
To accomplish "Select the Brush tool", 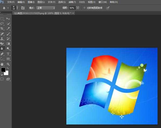I will tap(8, 34).
